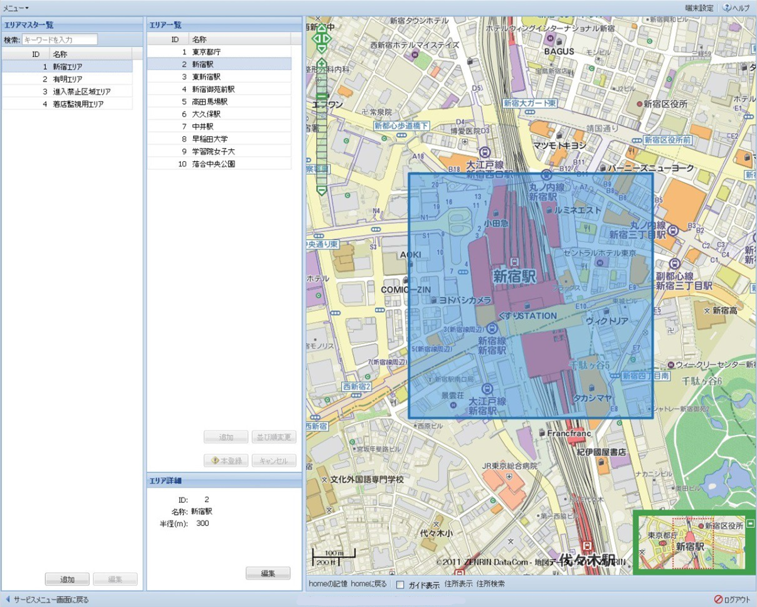This screenshot has width=757, height=607.
Task: Select 新宿駅 row in the エリア一覧 list
Action: coord(220,64)
